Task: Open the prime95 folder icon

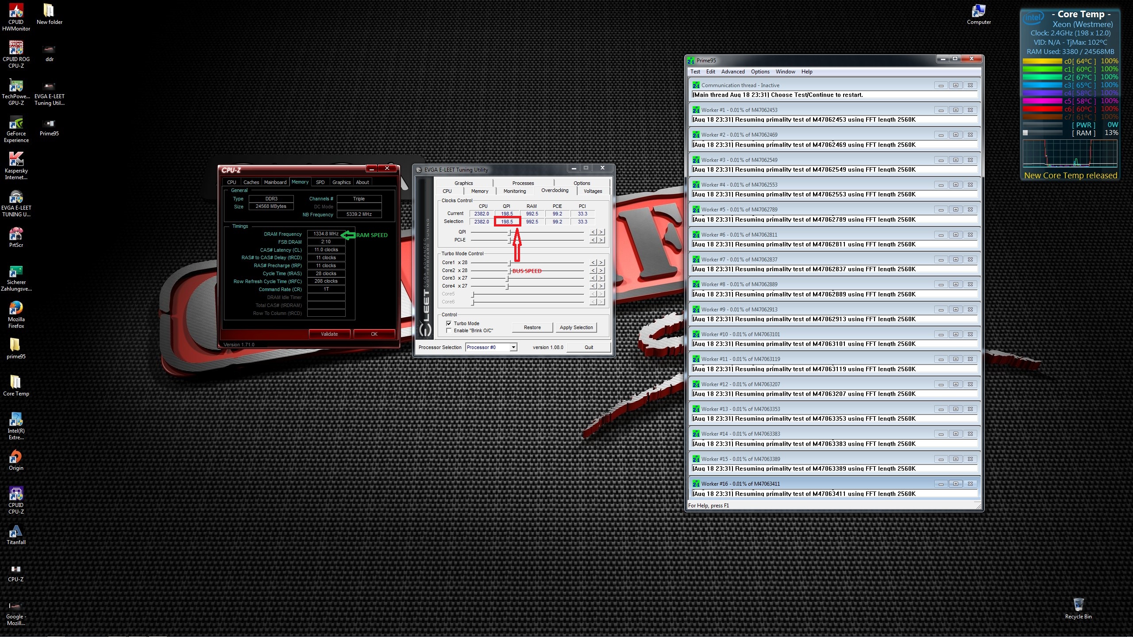Action: [16, 348]
